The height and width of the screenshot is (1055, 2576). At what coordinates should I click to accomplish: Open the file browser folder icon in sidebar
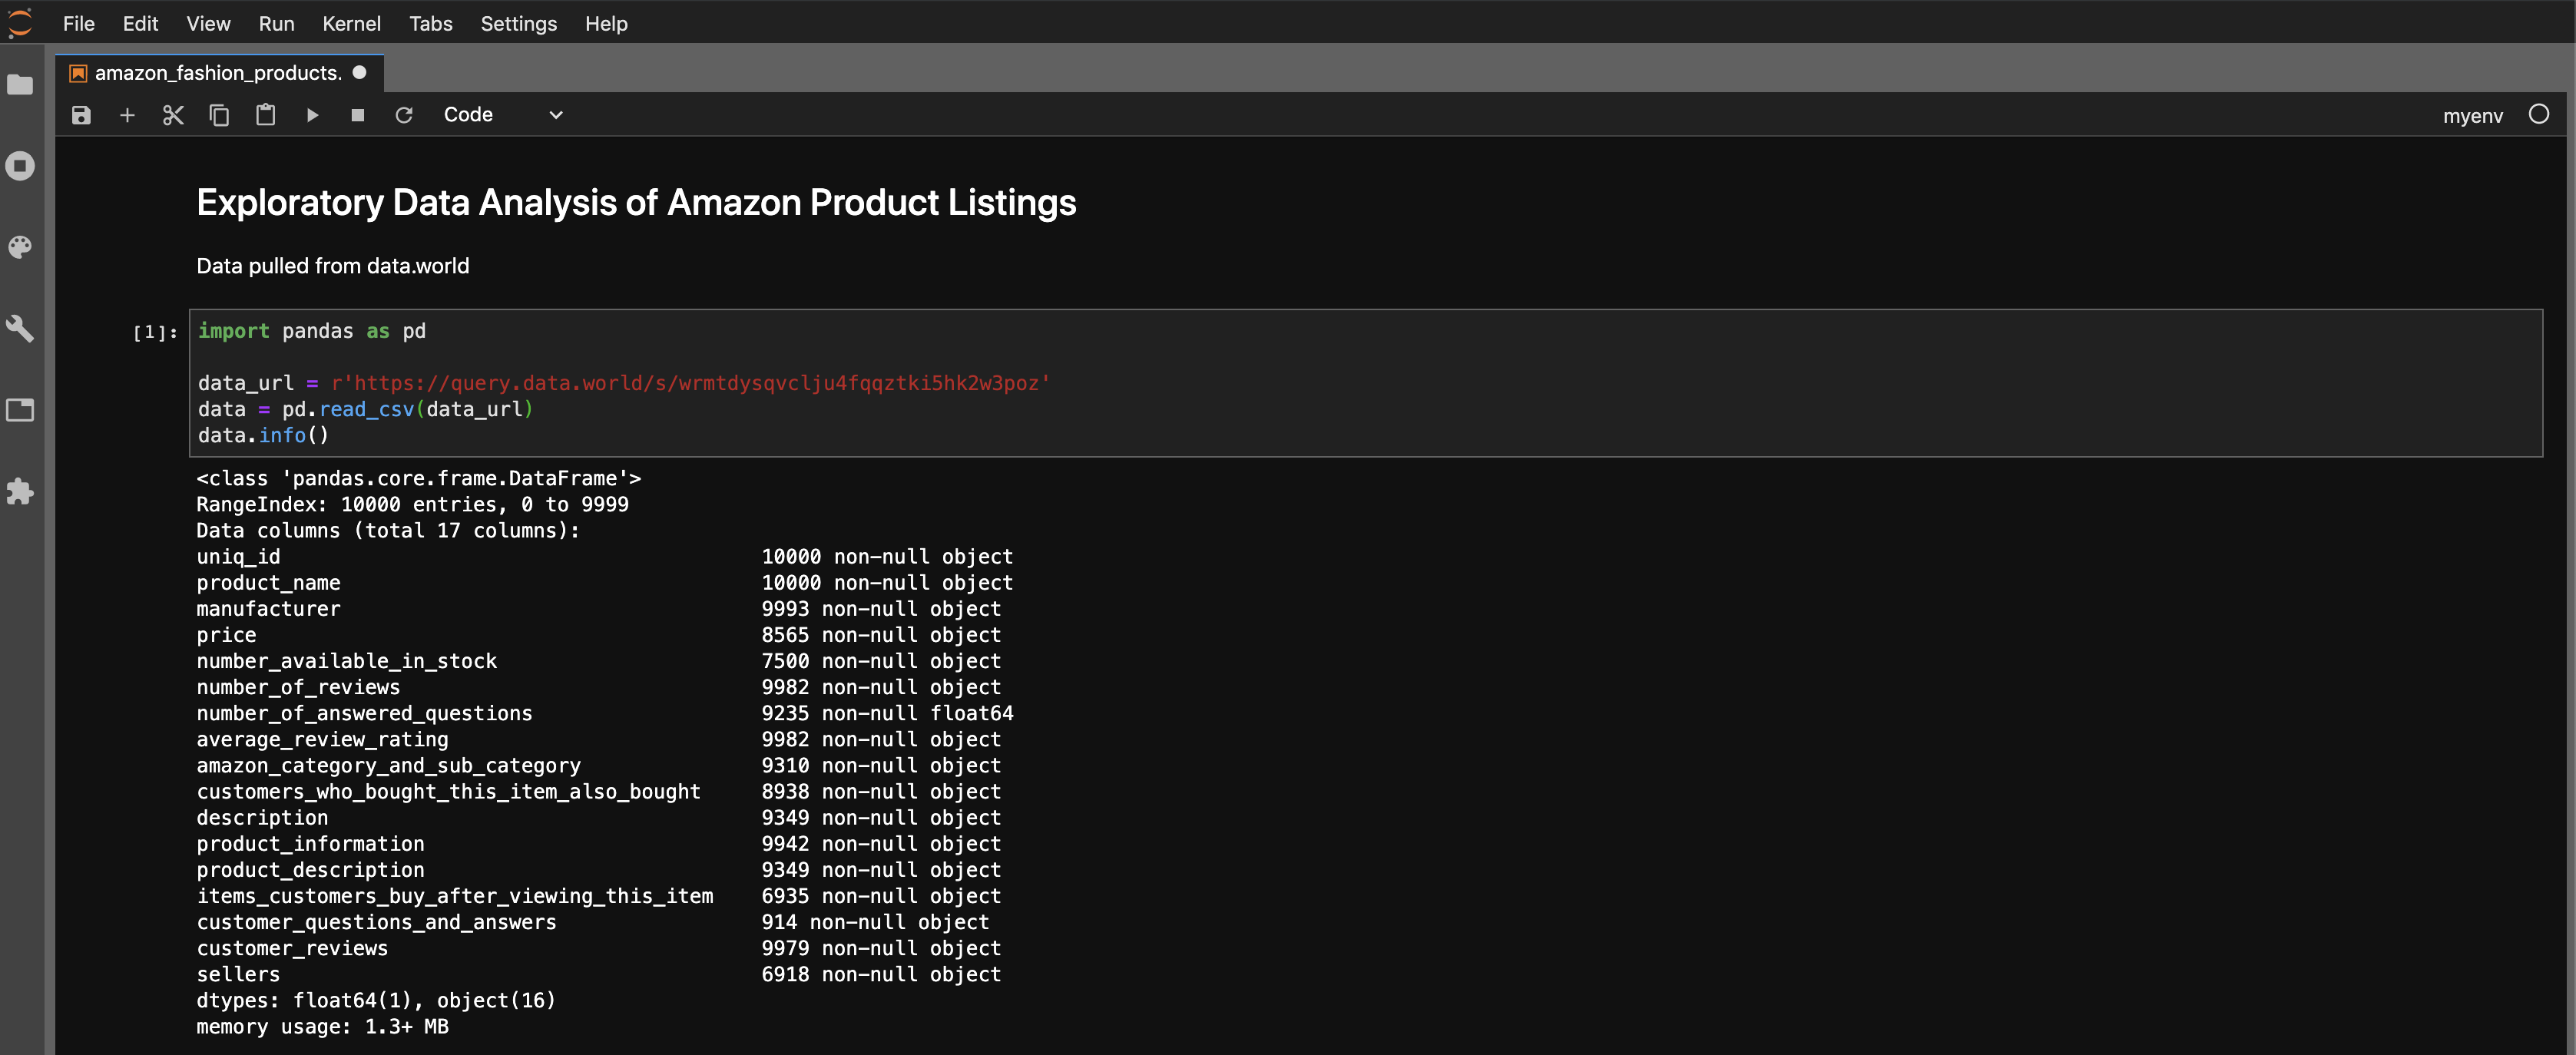(x=20, y=85)
